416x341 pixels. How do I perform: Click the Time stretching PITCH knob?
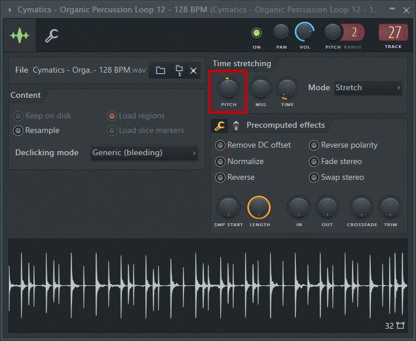point(229,88)
